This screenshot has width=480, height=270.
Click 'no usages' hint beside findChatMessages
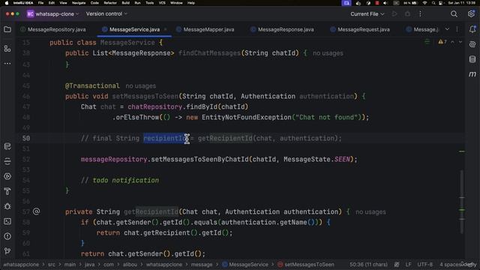(328, 53)
